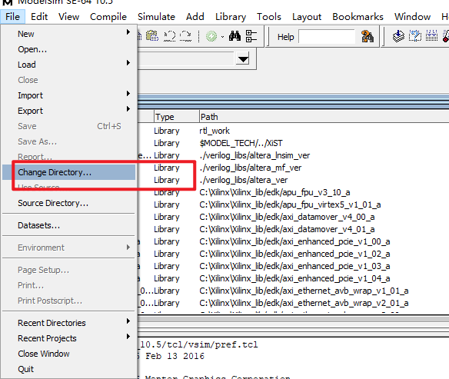
Task: Expand the Recent Projects submenu
Action: 68,338
